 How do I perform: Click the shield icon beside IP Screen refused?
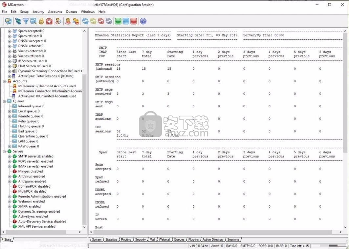pyautogui.click(x=15, y=61)
